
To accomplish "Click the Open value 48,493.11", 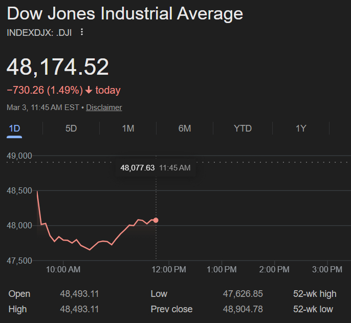I will coord(79,294).
